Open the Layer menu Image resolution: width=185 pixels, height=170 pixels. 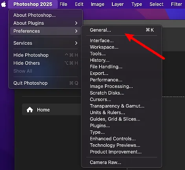point(117,4)
